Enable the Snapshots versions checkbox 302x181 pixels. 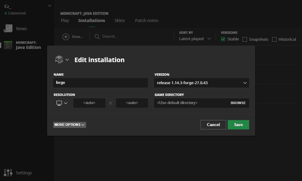tap(245, 40)
